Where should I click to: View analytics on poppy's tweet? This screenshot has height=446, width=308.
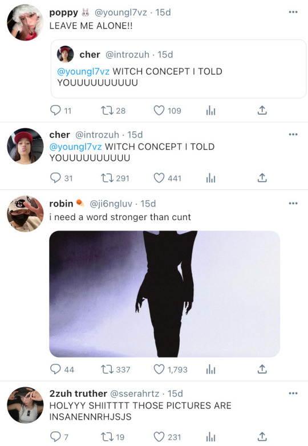pos(210,111)
